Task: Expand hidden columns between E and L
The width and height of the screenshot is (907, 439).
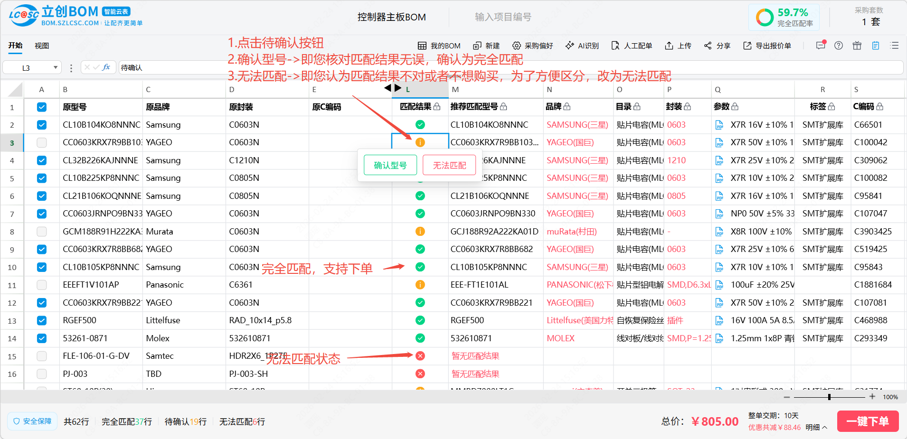Action: tap(393, 88)
